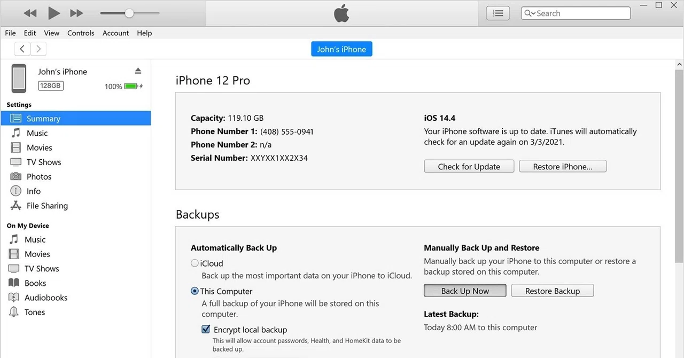Click the Back Up Now button
This screenshot has width=684, height=358.
(x=465, y=291)
